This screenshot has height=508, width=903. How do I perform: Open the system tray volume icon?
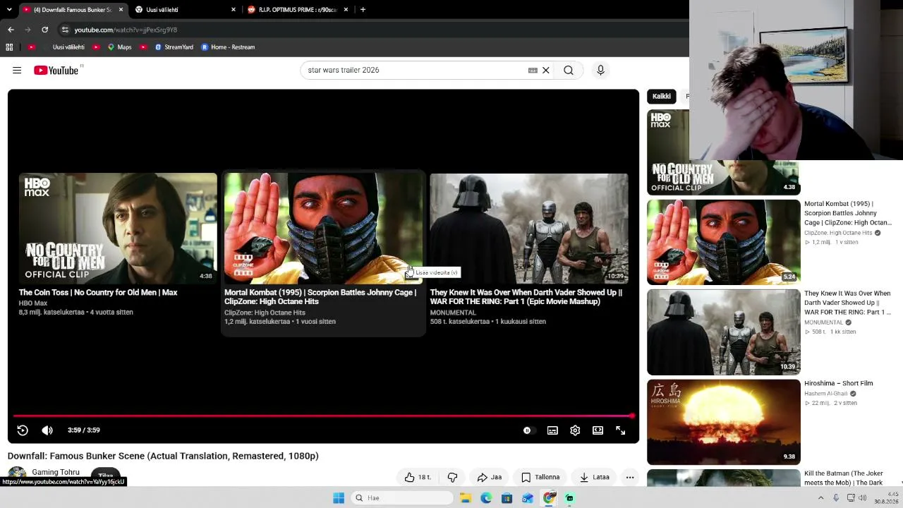(862, 498)
